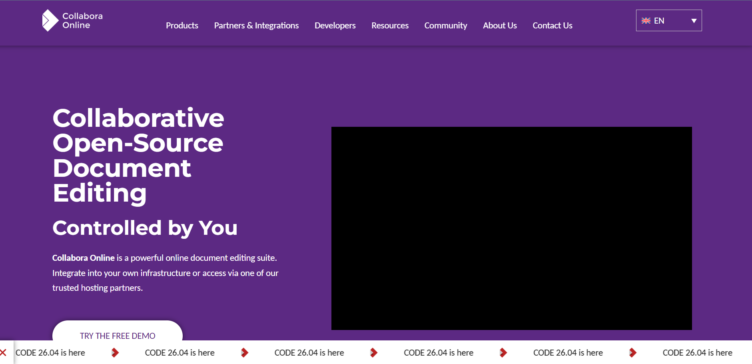Close the news ticker with red X
Viewport: 752px width, 364px height.
3,352
